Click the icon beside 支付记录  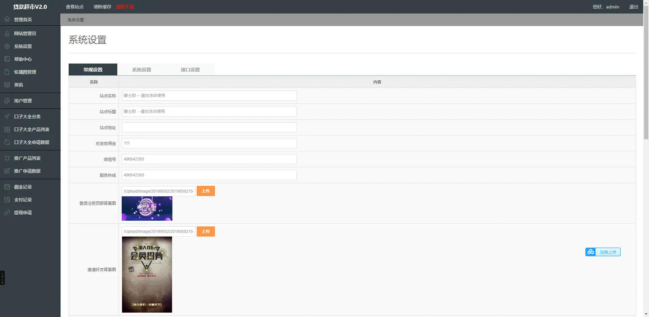coord(7,200)
